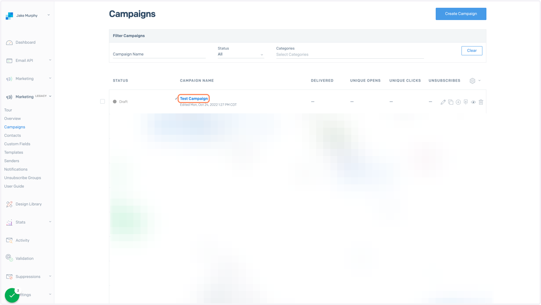The image size is (541, 305).
Task: Click the SendGrid logo icon
Action: click(9, 16)
